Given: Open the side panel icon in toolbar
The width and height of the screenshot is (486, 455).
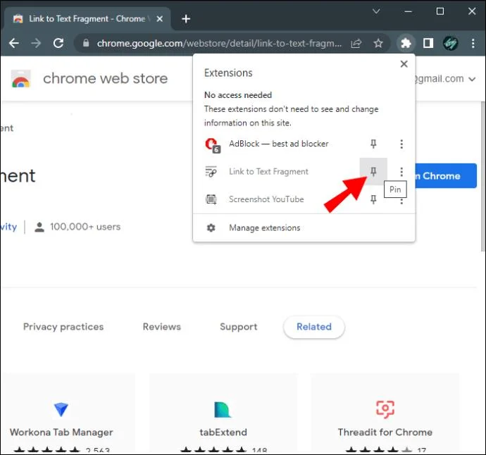Looking at the screenshot, I should tap(428, 43).
